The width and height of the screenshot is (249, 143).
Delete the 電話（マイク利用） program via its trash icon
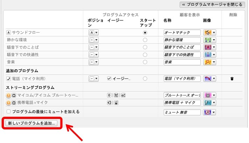[232, 78]
